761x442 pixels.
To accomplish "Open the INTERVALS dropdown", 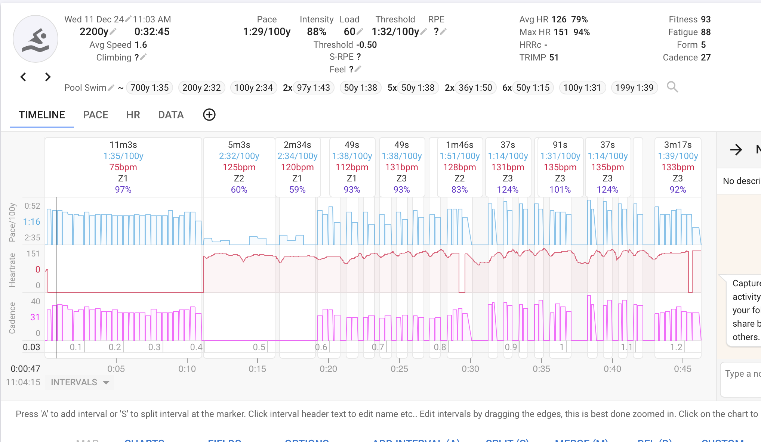I will point(80,382).
